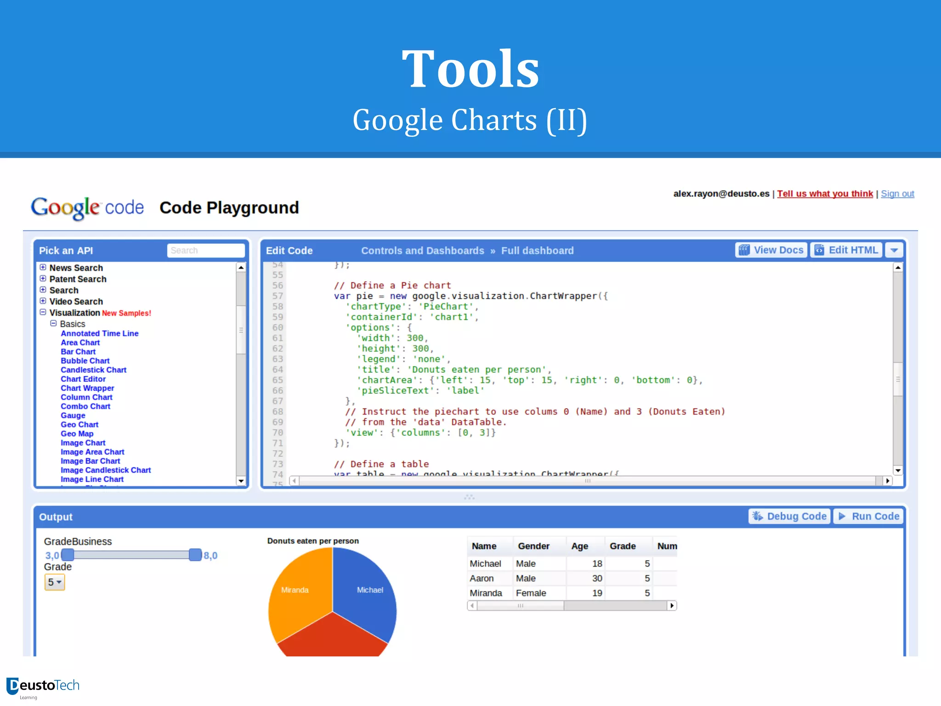
Task: Collapse the Visualization tree node
Action: click(43, 312)
